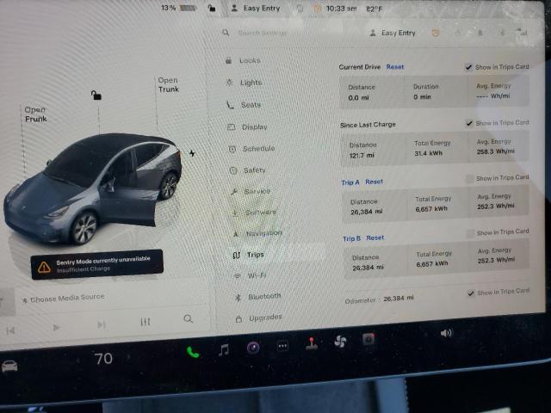Image resolution: width=551 pixels, height=413 pixels.
Task: Open Easy Entry profile in settings header
Action: 393,33
